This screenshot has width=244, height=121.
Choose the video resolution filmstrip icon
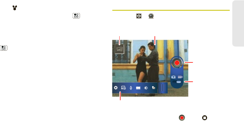(138, 88)
